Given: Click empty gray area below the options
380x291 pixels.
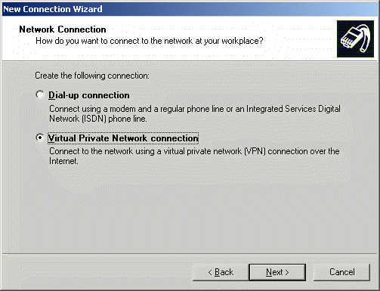Looking at the screenshot, I should point(190,209).
